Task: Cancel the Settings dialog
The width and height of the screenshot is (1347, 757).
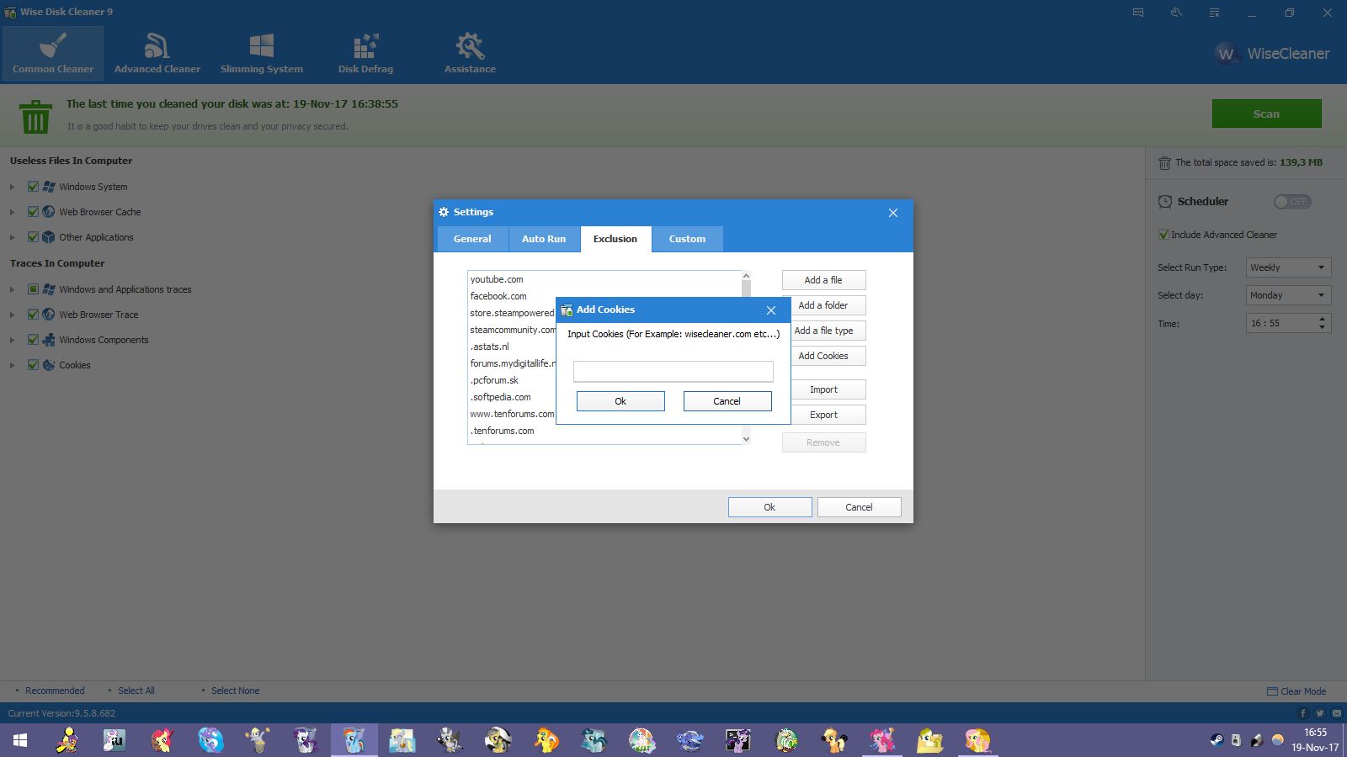Action: point(859,507)
